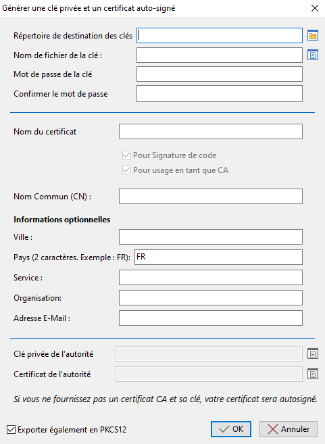Close the certificate generation dialog
Screen dimensions: 325x444
coord(315,8)
